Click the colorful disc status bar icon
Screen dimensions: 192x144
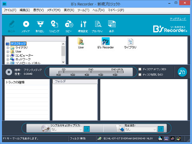pos(179,139)
